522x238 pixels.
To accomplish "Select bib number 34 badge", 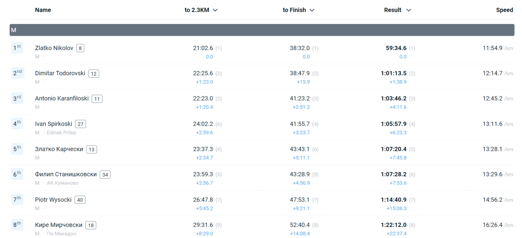I will pyautogui.click(x=105, y=175).
